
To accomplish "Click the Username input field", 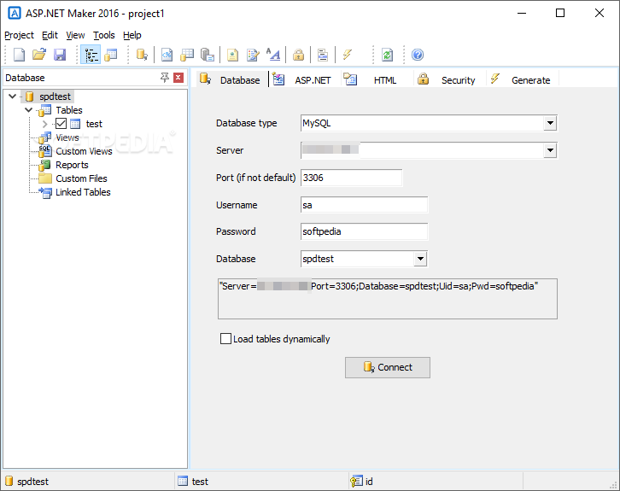I will pyautogui.click(x=364, y=205).
